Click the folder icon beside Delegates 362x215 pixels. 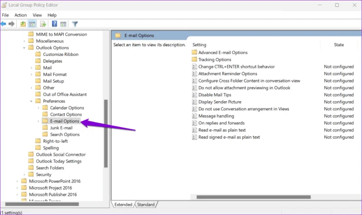(x=38, y=61)
